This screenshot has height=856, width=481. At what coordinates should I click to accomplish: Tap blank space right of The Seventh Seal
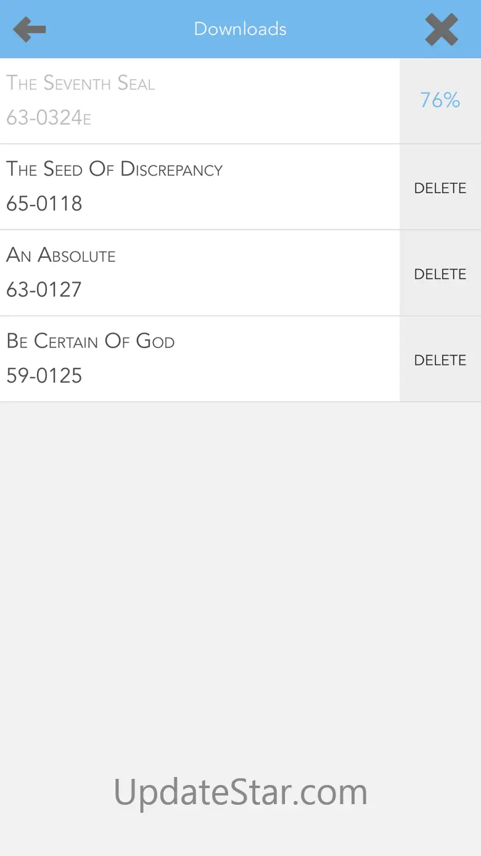pyautogui.click(x=277, y=84)
